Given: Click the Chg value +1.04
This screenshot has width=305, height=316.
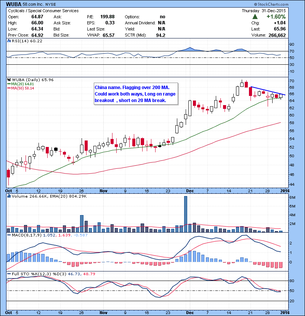Looking at the screenshot, I should coord(280,23).
